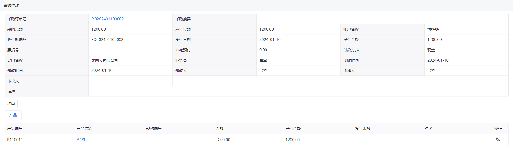Viewport: 513px width, 149px height.
Task: Click the 产品名称 column header
Action: [x=84, y=129]
